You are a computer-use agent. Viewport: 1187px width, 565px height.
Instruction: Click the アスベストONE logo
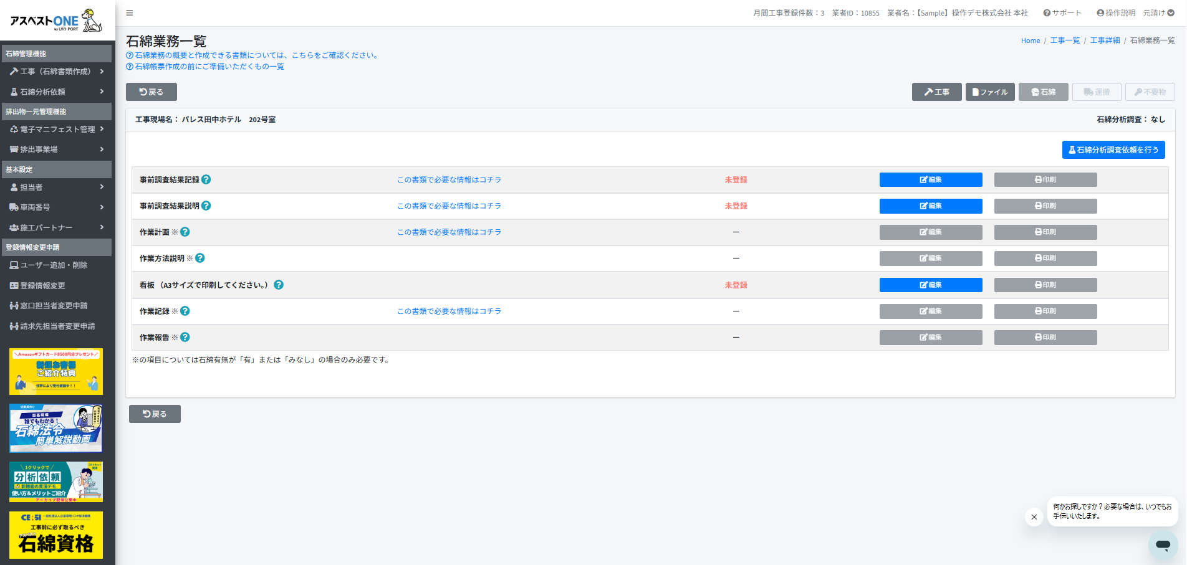[x=56, y=21]
